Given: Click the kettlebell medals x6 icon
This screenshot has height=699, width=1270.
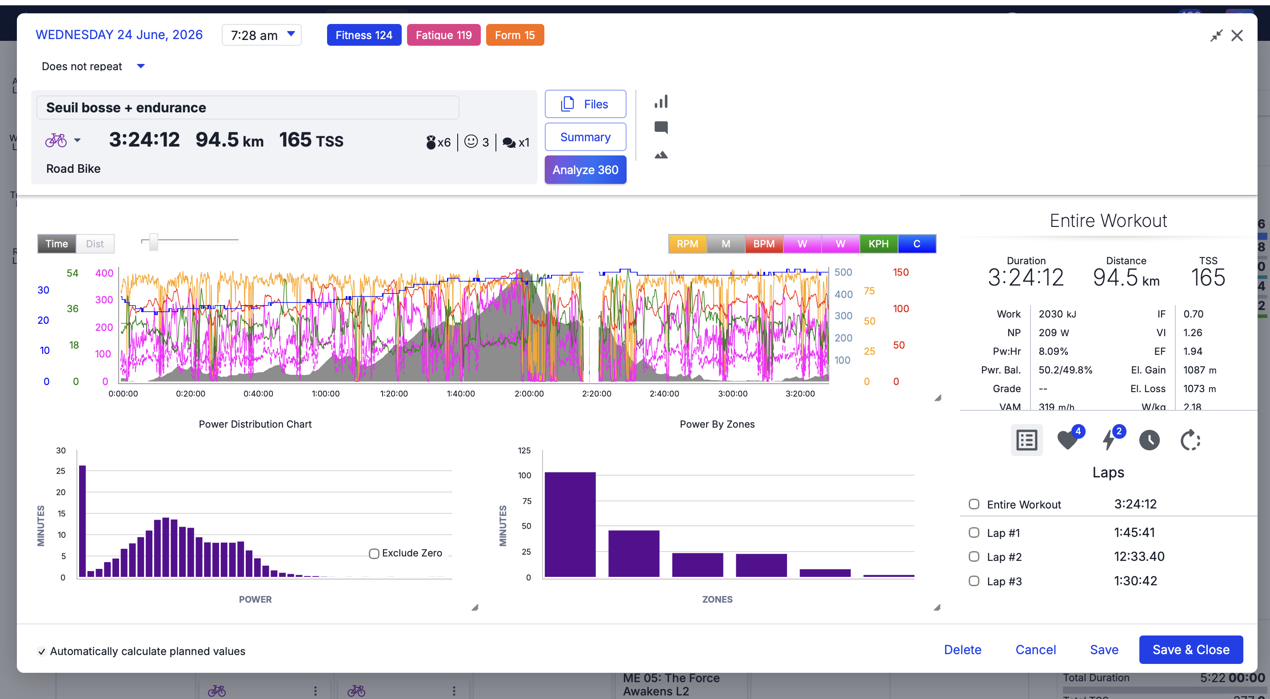Looking at the screenshot, I should [x=431, y=142].
